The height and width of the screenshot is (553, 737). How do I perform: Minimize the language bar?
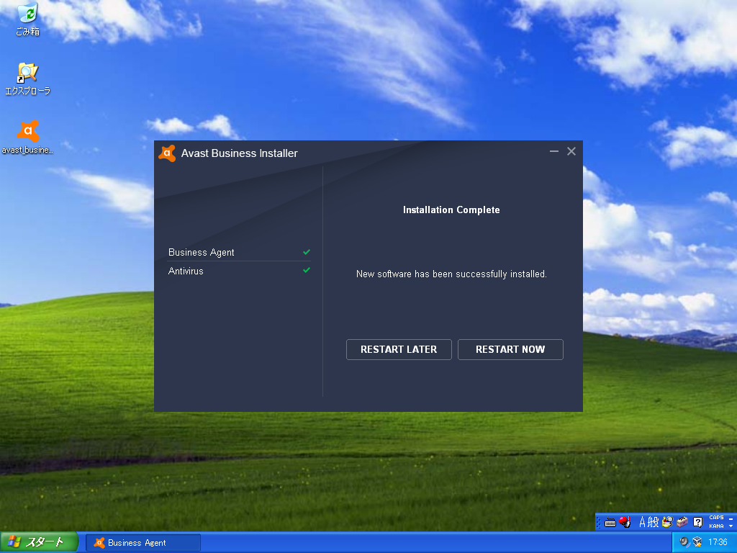[x=731, y=518]
